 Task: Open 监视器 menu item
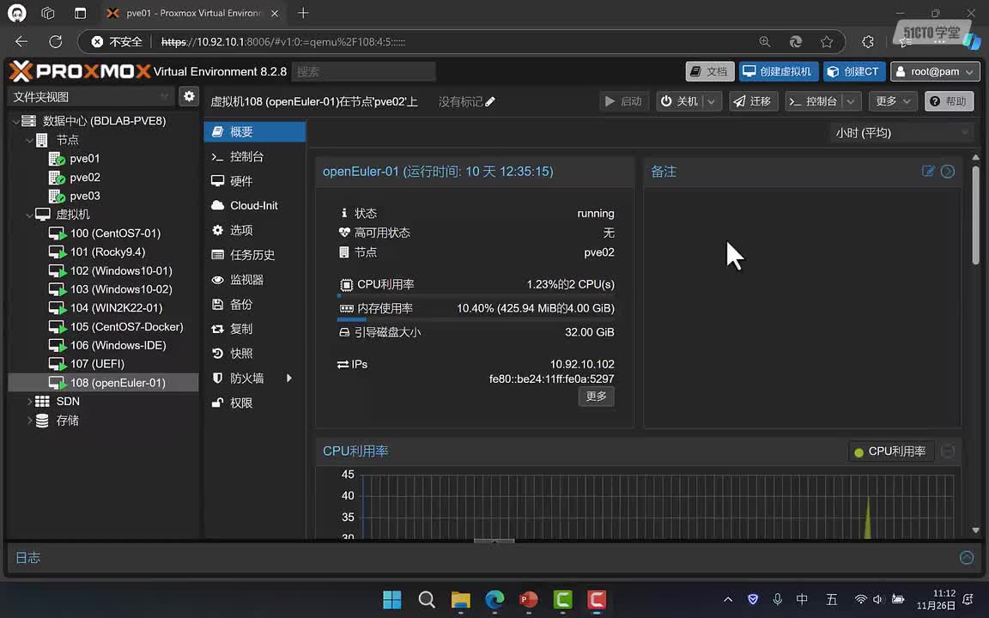pyautogui.click(x=254, y=279)
